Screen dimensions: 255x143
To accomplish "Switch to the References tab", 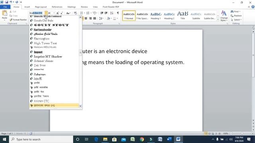I will pyautogui.click(x=57, y=7).
